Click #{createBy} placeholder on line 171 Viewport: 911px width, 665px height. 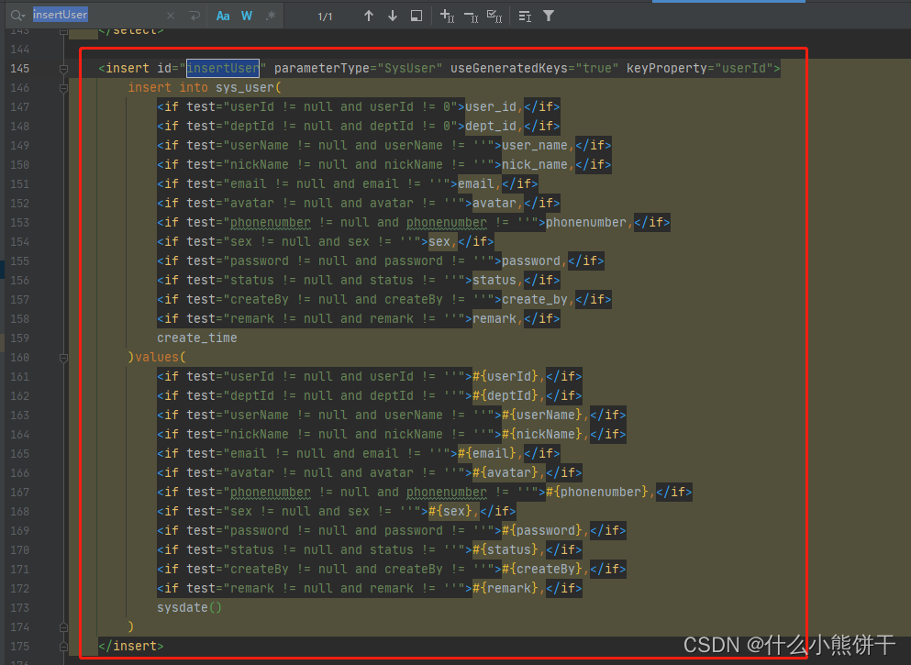pyautogui.click(x=542, y=570)
